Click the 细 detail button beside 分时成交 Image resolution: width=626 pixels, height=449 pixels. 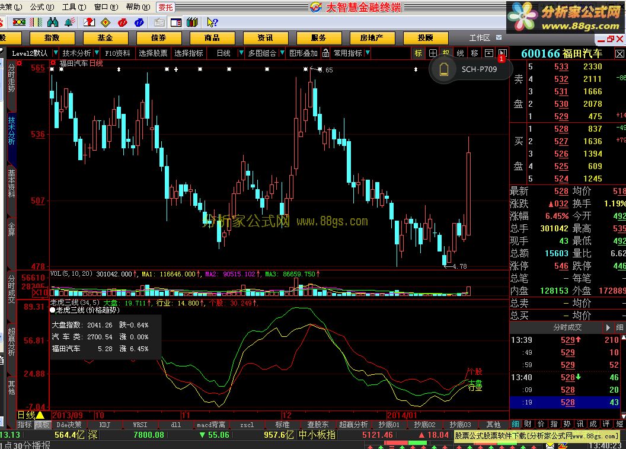click(619, 327)
